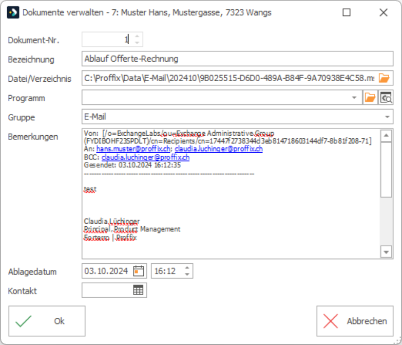Click the folder icon in Datei/Verzeichnis field
The height and width of the screenshot is (345, 402).
point(384,78)
